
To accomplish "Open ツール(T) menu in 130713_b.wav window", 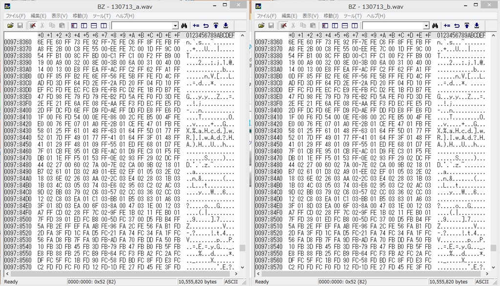I will [353, 16].
